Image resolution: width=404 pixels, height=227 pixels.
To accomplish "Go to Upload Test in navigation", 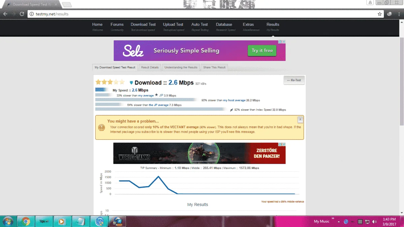I will point(173,27).
